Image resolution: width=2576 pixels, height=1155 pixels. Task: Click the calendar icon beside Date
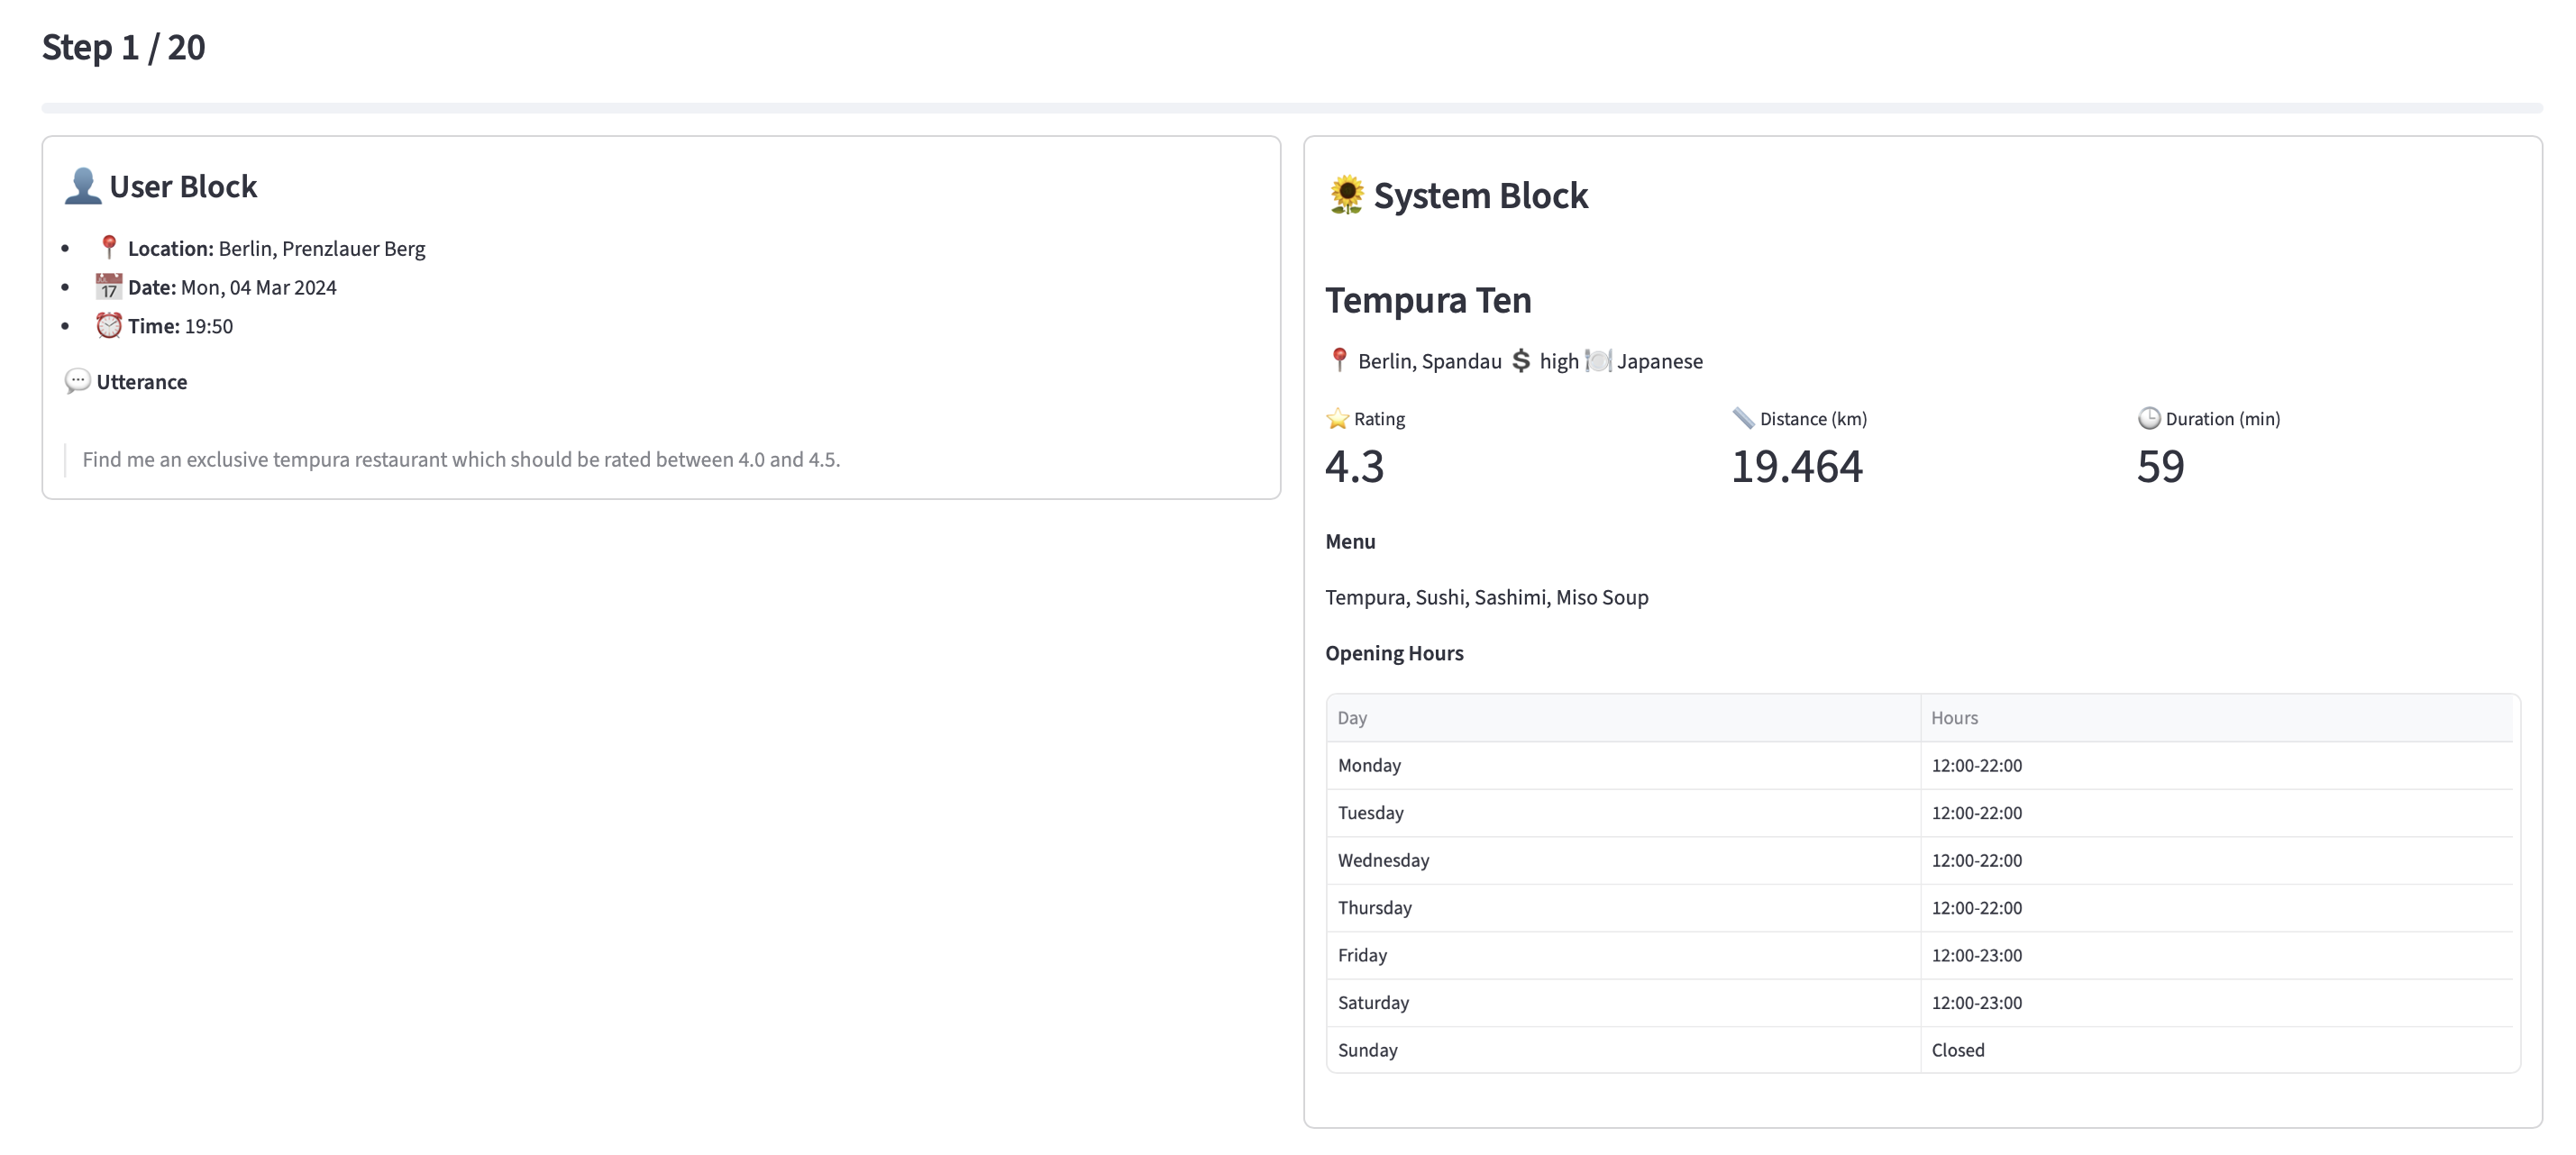click(x=109, y=286)
